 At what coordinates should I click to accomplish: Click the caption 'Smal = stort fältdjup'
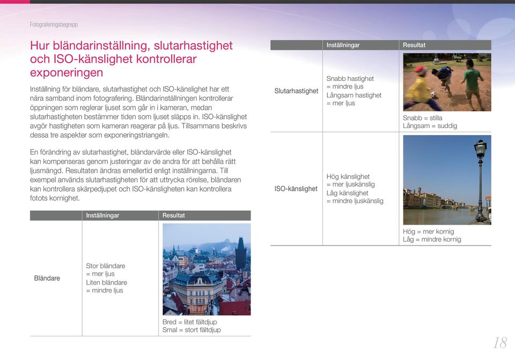click(x=192, y=330)
